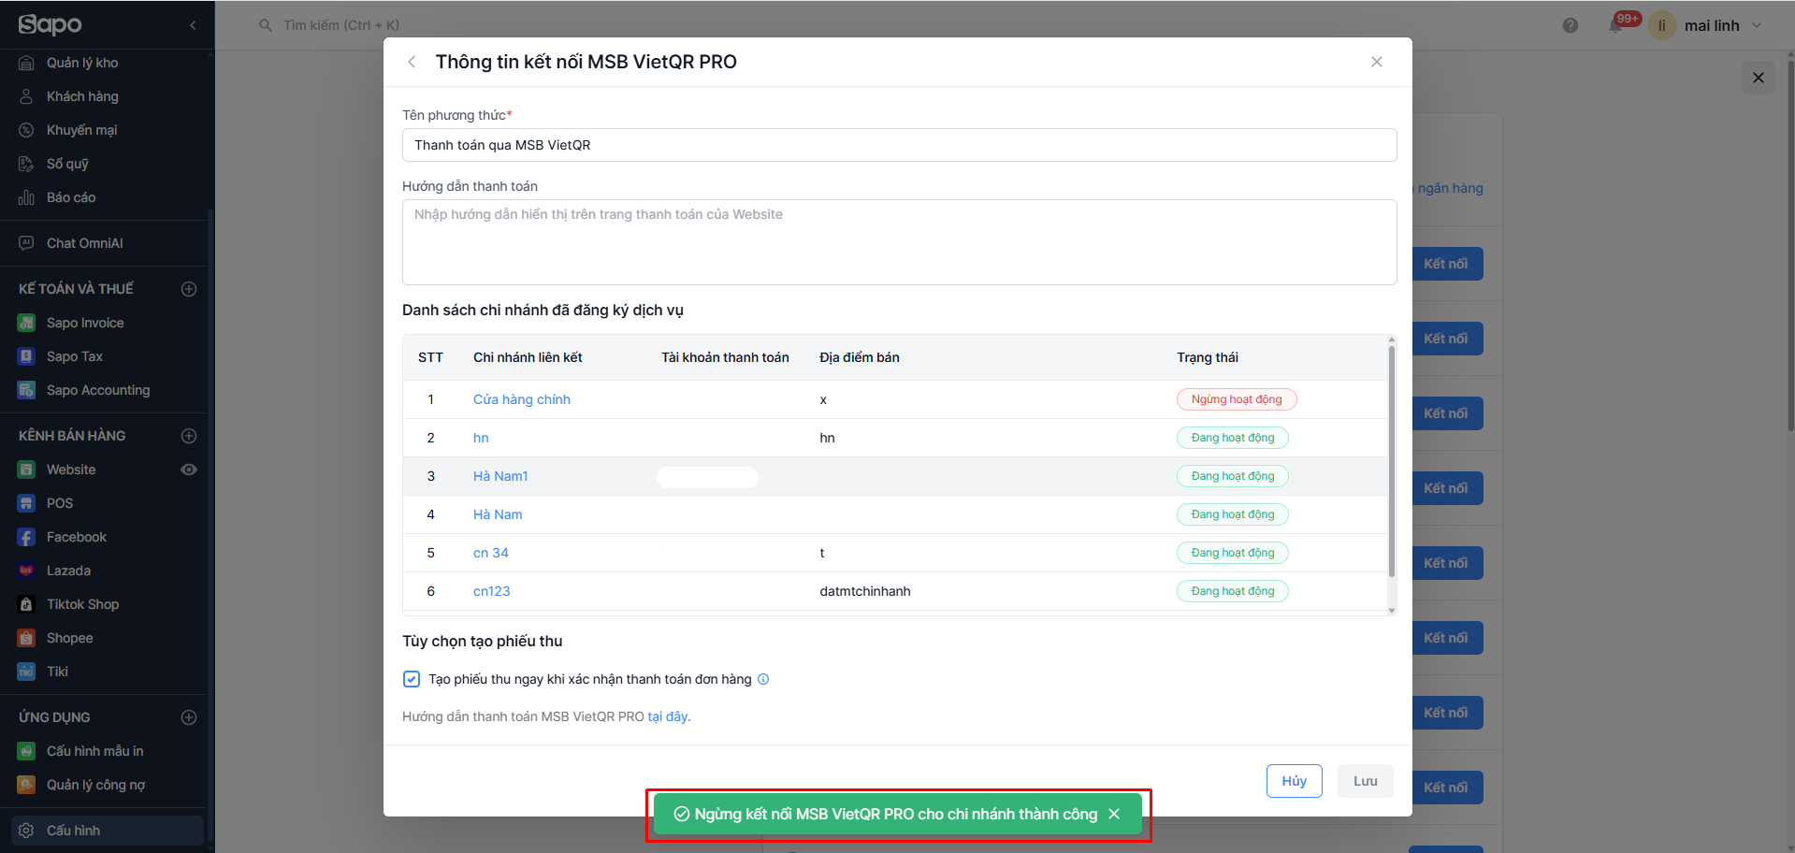Open Sapo Invoice menu item
The width and height of the screenshot is (1795, 853).
[85, 323]
